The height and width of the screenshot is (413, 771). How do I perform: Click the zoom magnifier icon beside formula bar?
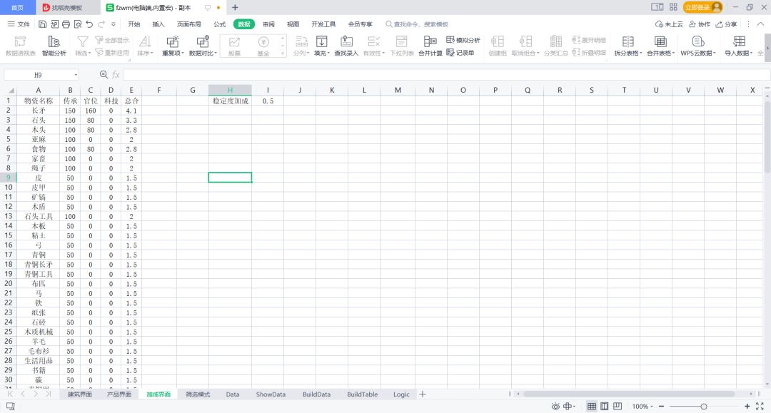(104, 75)
